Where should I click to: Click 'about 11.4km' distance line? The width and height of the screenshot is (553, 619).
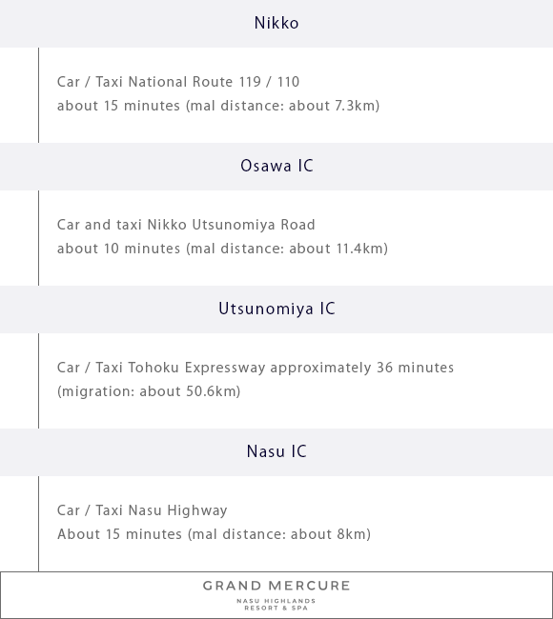(222, 249)
